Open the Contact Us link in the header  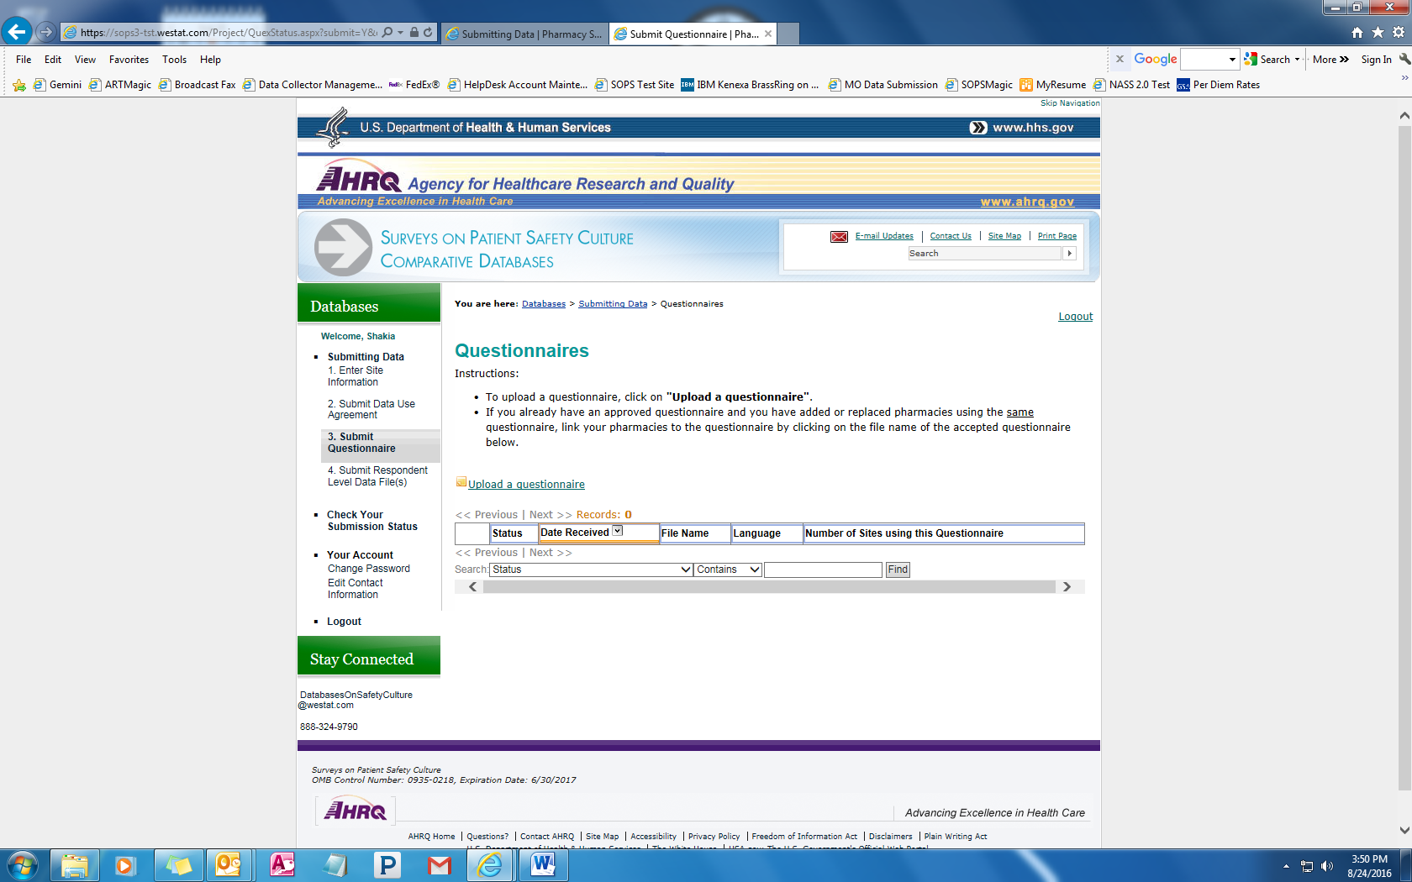pyautogui.click(x=951, y=236)
